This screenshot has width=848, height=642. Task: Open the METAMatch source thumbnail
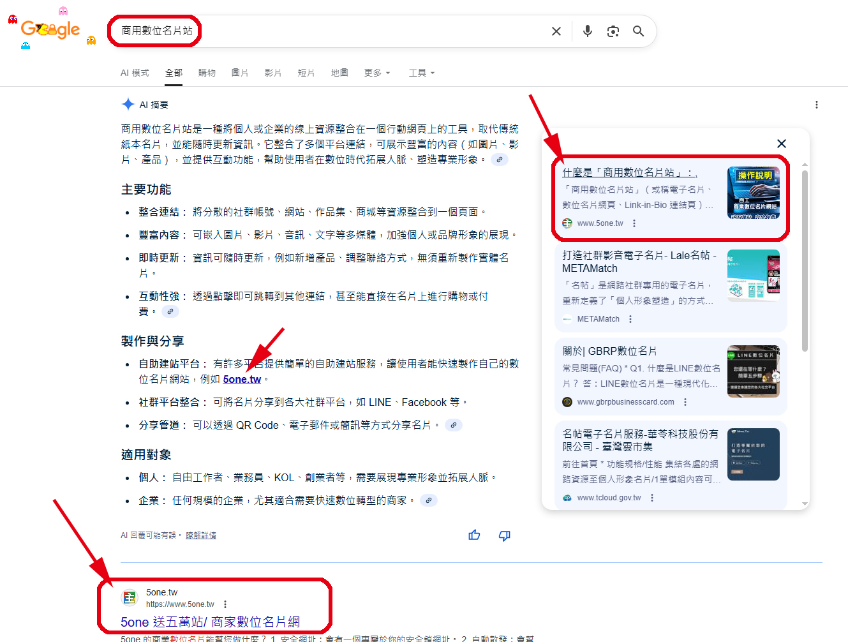753,275
